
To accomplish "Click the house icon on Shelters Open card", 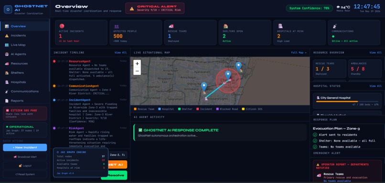I will point(225,26).
